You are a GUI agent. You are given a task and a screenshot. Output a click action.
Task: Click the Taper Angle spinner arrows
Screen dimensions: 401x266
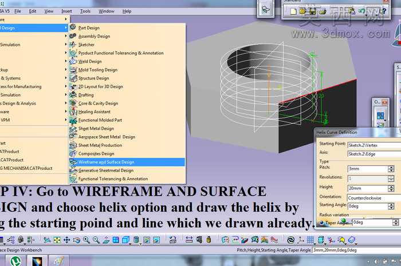[395, 223]
